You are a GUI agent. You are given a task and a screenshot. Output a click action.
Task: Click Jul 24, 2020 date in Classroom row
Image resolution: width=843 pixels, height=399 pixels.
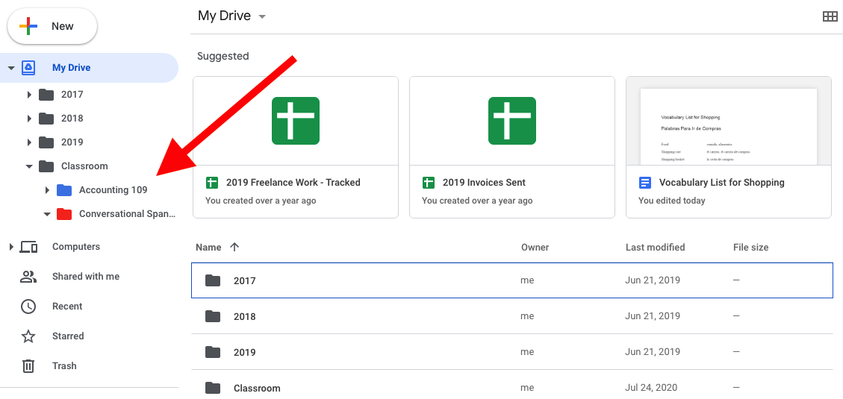(651, 388)
